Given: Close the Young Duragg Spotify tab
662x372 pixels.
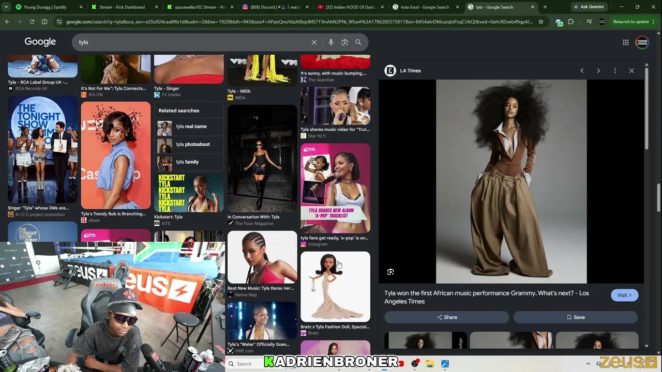Looking at the screenshot, I should (81, 7).
